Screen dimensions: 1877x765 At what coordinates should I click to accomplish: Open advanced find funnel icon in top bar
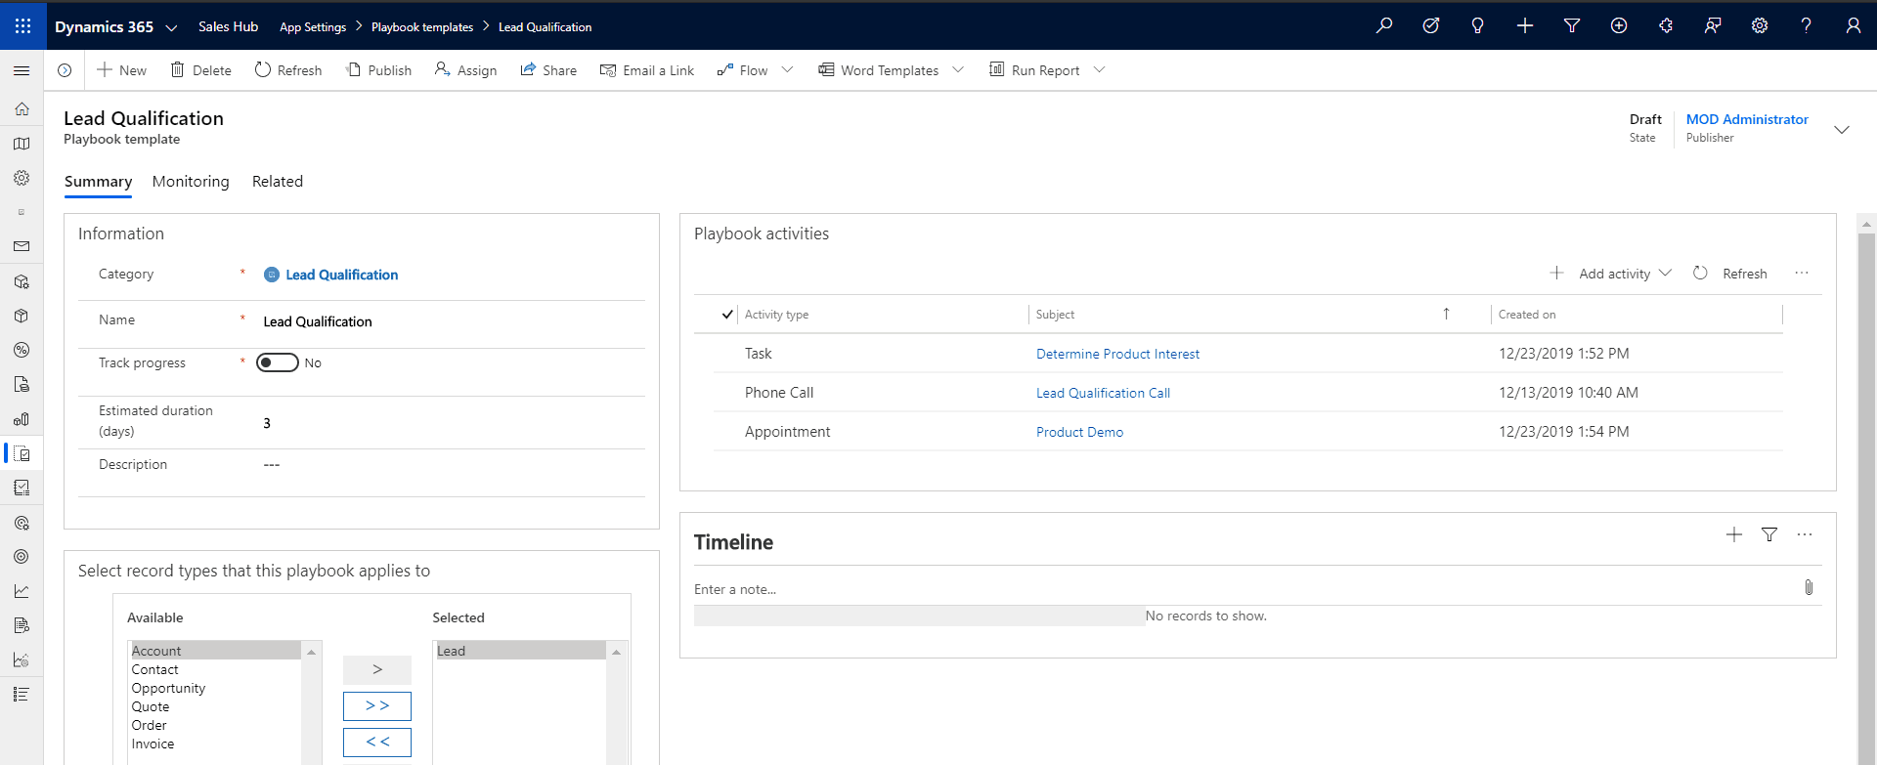[1572, 26]
